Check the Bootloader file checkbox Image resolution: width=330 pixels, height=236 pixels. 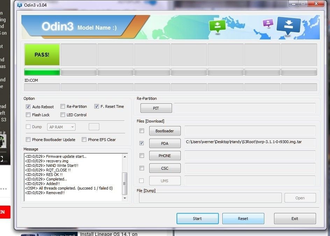[x=142, y=131]
